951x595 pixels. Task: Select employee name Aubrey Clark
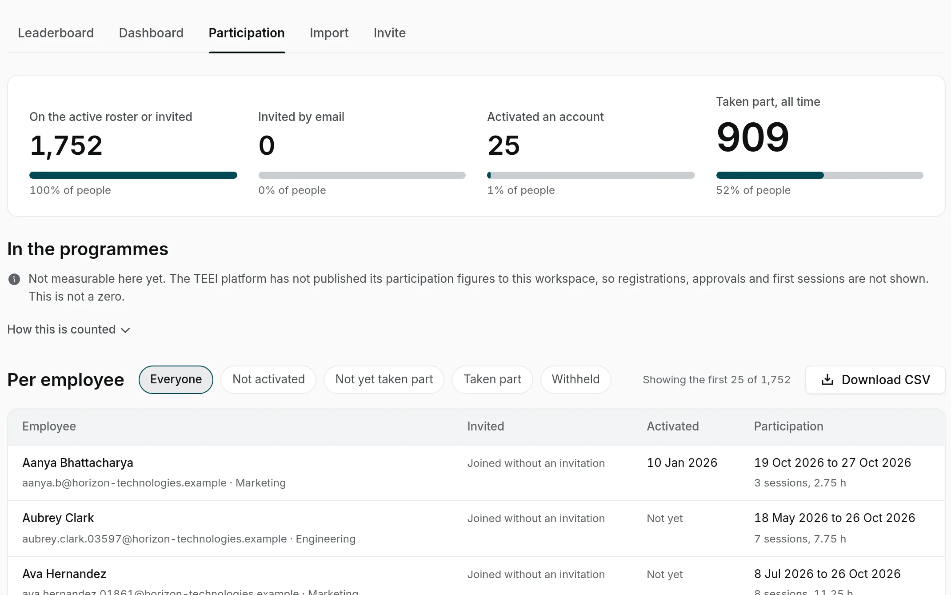pos(58,518)
